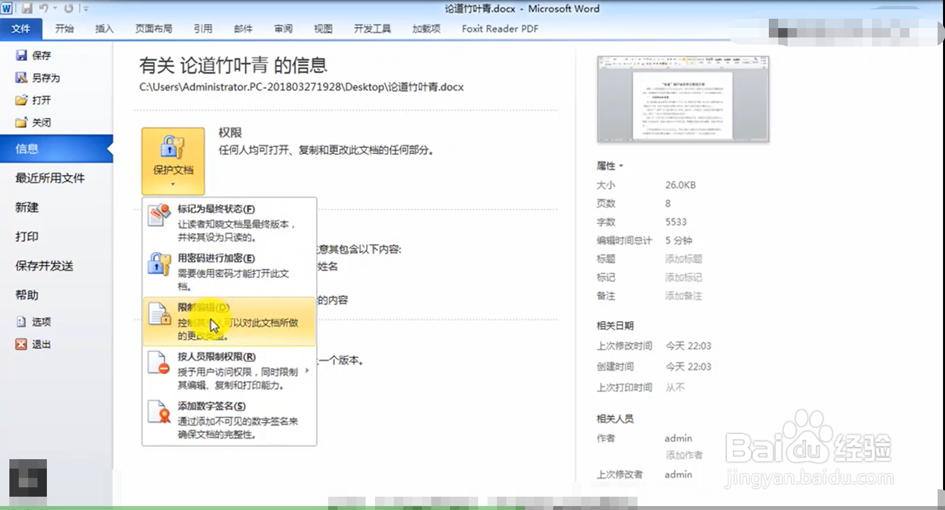
Task: Click the 限制编辑 document lock icon
Action: [159, 314]
